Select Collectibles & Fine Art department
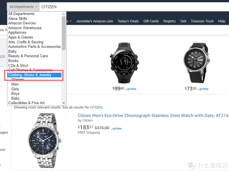This screenshot has width=229, height=171. click(26, 103)
